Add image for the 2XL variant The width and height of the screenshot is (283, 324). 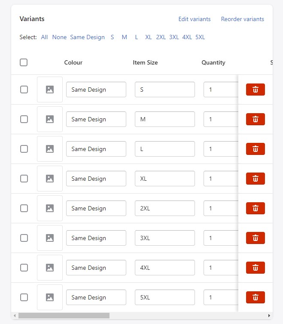(x=50, y=208)
